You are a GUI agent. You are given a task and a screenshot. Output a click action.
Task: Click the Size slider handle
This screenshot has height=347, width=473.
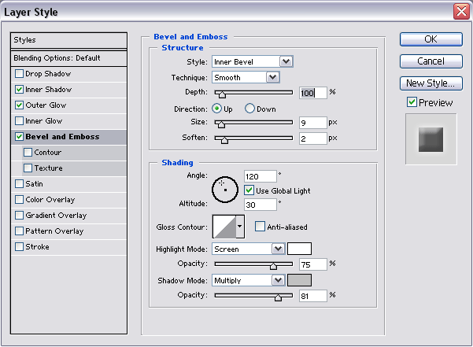(x=221, y=124)
